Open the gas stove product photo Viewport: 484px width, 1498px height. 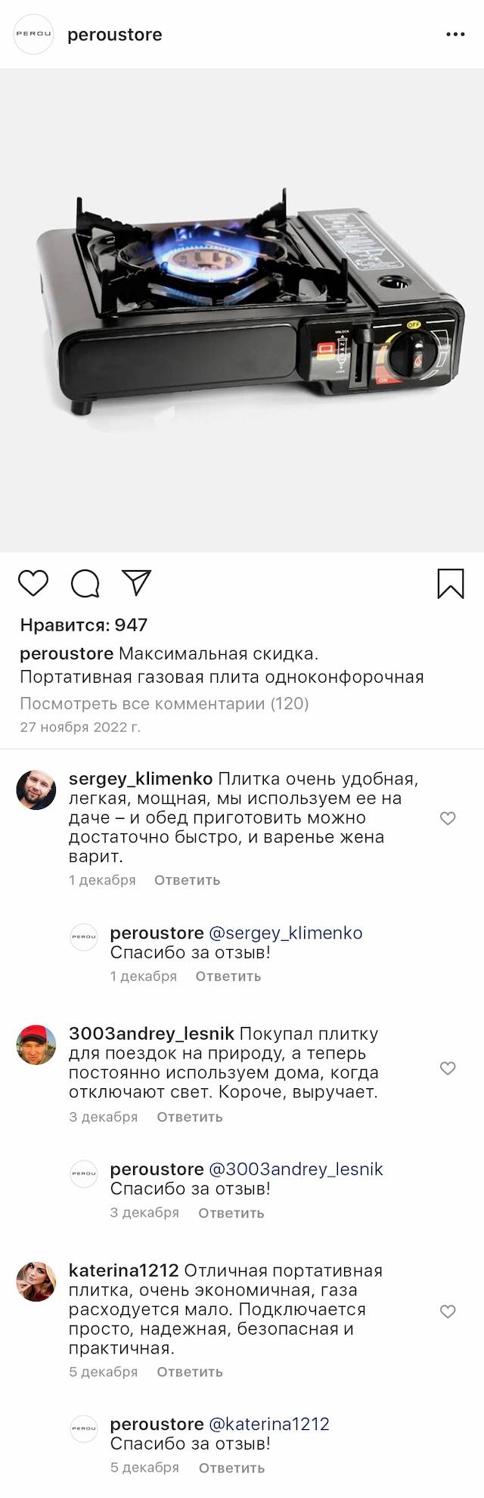click(242, 310)
